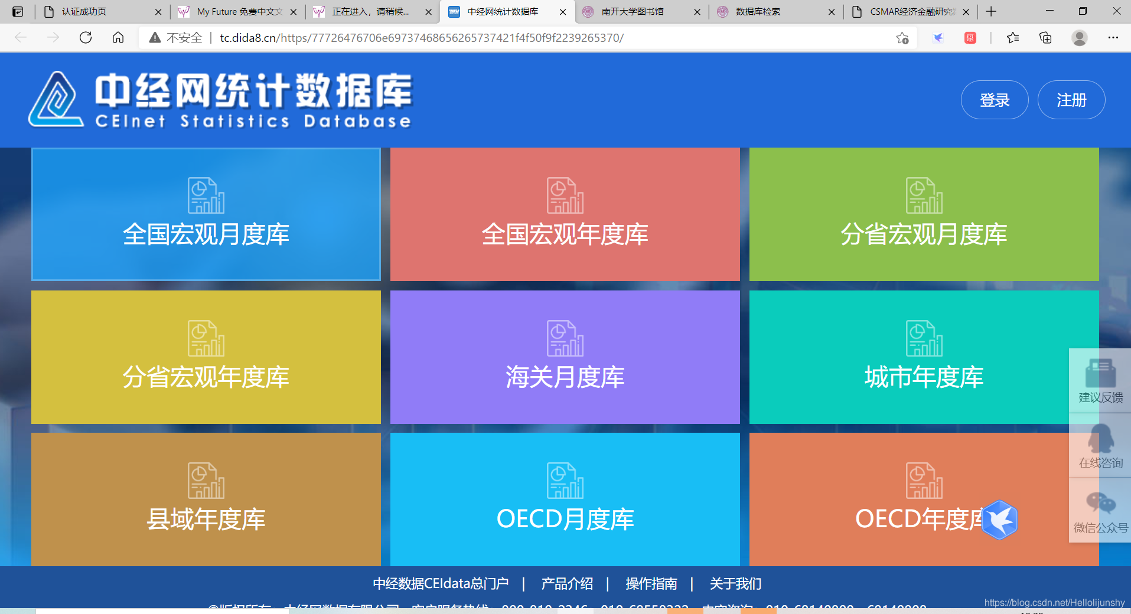Image resolution: width=1131 pixels, height=614 pixels.
Task: Open OECD月度库 database tile
Action: [x=565, y=499]
